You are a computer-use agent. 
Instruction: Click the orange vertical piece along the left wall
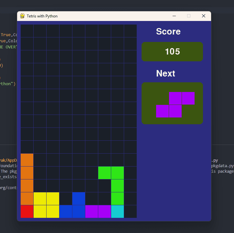[x=27, y=179]
